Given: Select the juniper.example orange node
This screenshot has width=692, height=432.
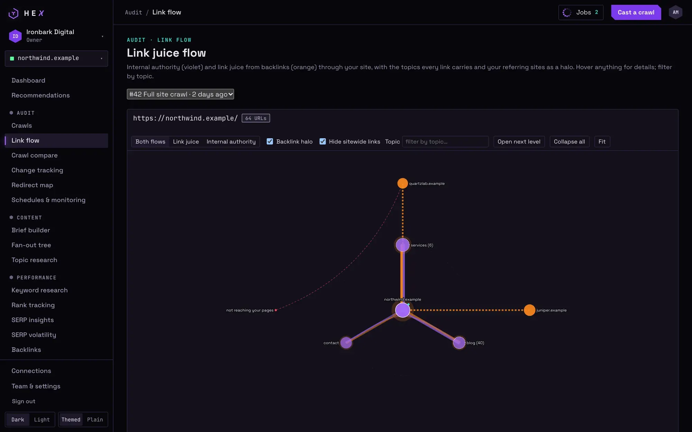Looking at the screenshot, I should click(x=529, y=310).
